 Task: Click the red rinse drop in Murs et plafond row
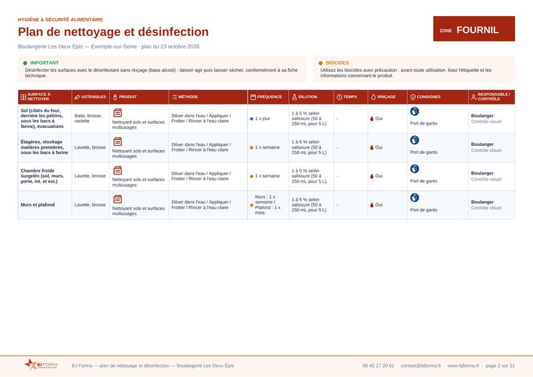point(372,205)
